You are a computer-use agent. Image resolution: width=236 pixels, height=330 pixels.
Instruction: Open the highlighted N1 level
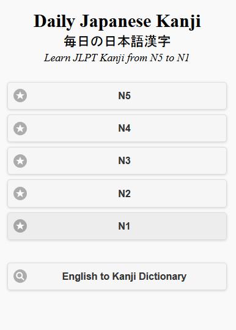pyautogui.click(x=117, y=226)
